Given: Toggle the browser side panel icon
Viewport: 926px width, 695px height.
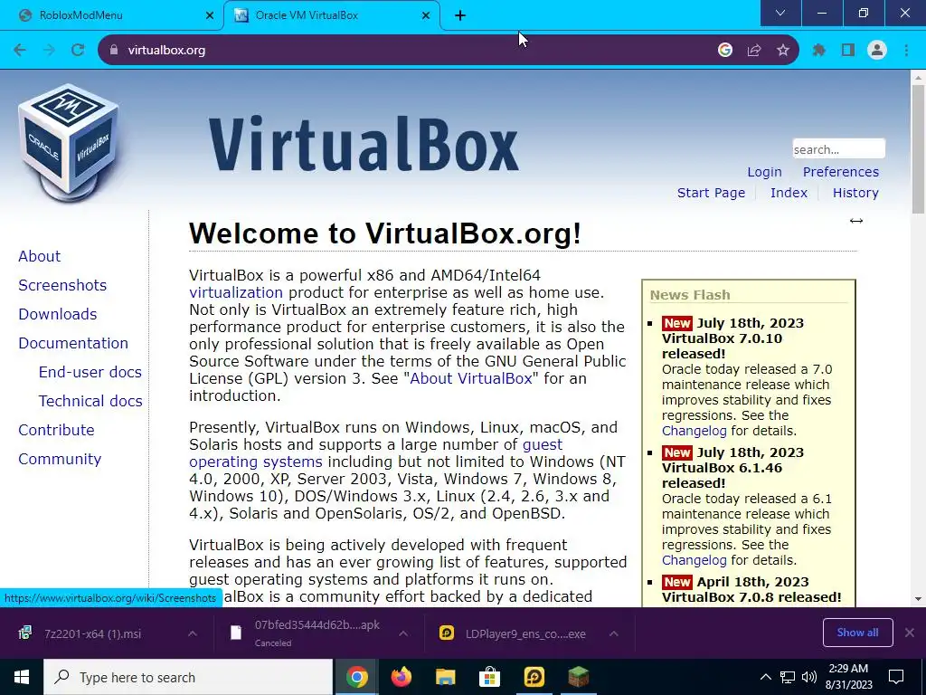Looking at the screenshot, I should pos(848,51).
